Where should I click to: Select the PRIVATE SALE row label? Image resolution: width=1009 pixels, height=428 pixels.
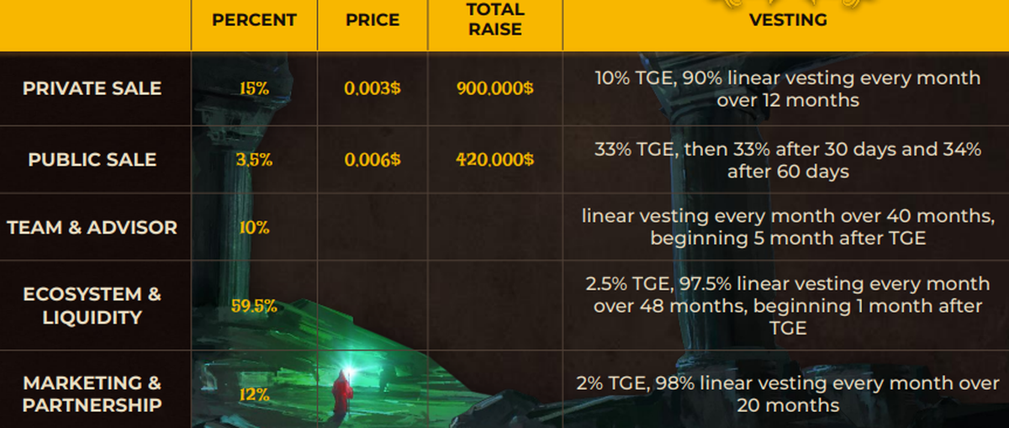92,88
